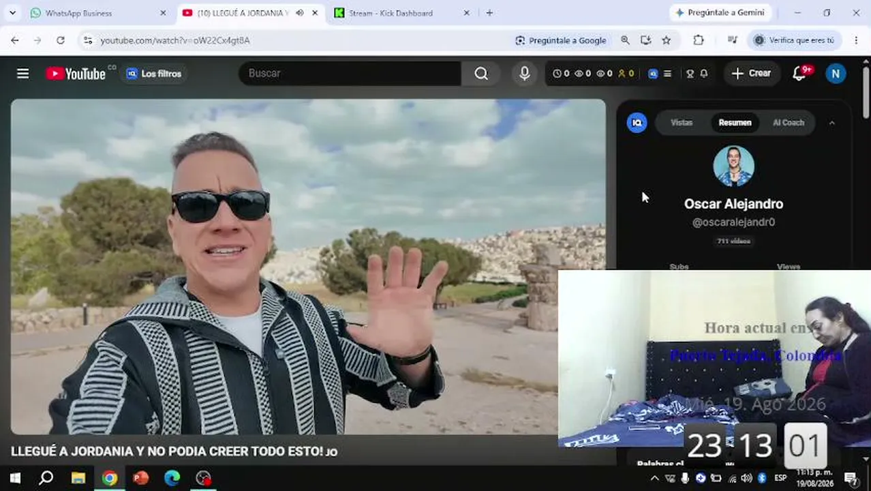
Task: Close the LLEGUÉ A JORDANIA YouTube tab
Action: (x=315, y=13)
